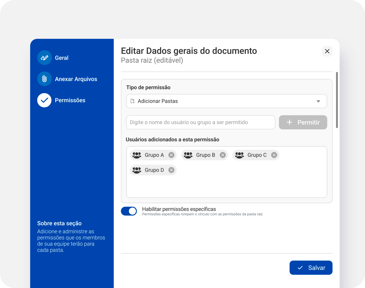Remove Grupo D with its x icon

coord(171,170)
